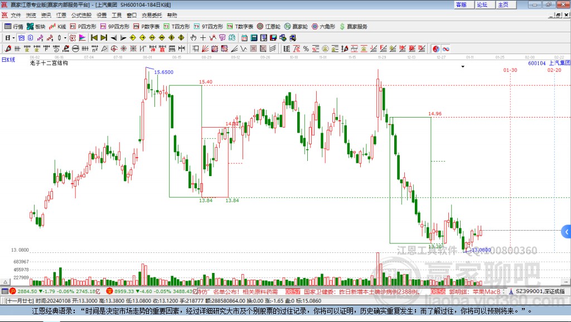Open the 资讯 menu
The width and height of the screenshot is (571, 322).
[46, 15]
